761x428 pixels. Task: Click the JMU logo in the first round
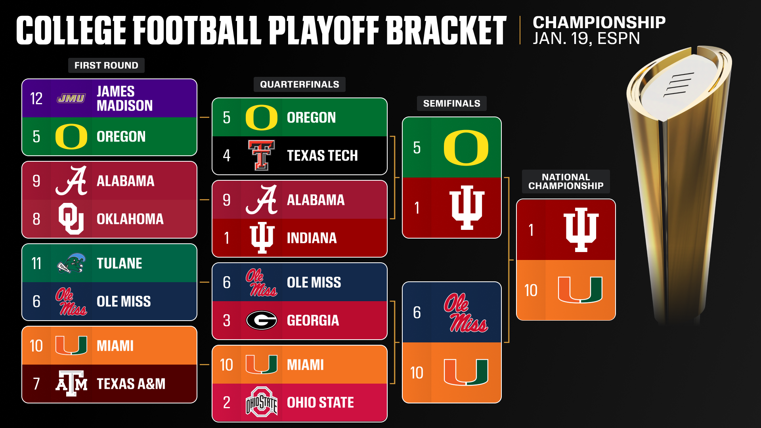tap(71, 98)
